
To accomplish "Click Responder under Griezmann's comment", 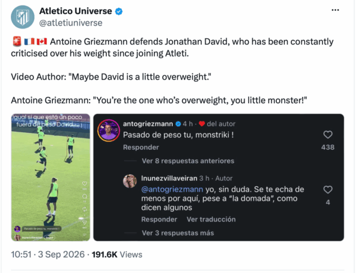I will tap(141, 147).
